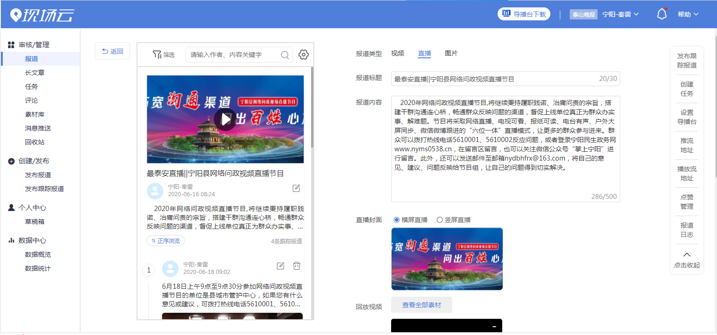This screenshot has height=335, width=717.
Task: Play the live broadcast video thumbnail
Action: click(225, 119)
